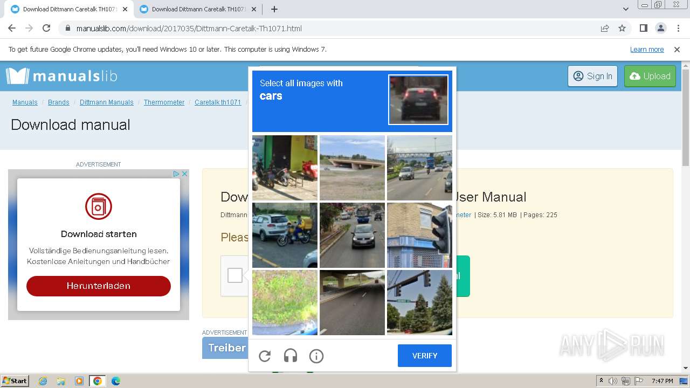Show hidden system tray icons
Viewport: 690px width, 388px height.
(601, 381)
